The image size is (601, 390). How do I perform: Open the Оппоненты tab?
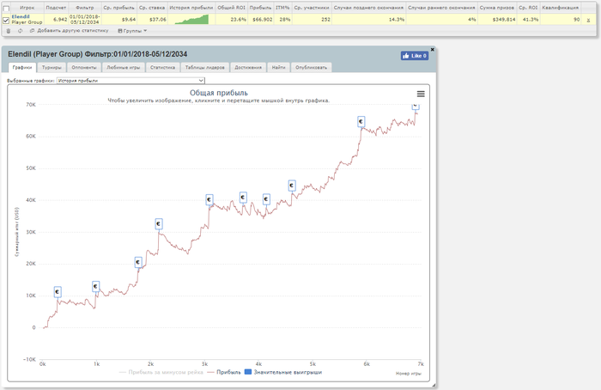84,68
